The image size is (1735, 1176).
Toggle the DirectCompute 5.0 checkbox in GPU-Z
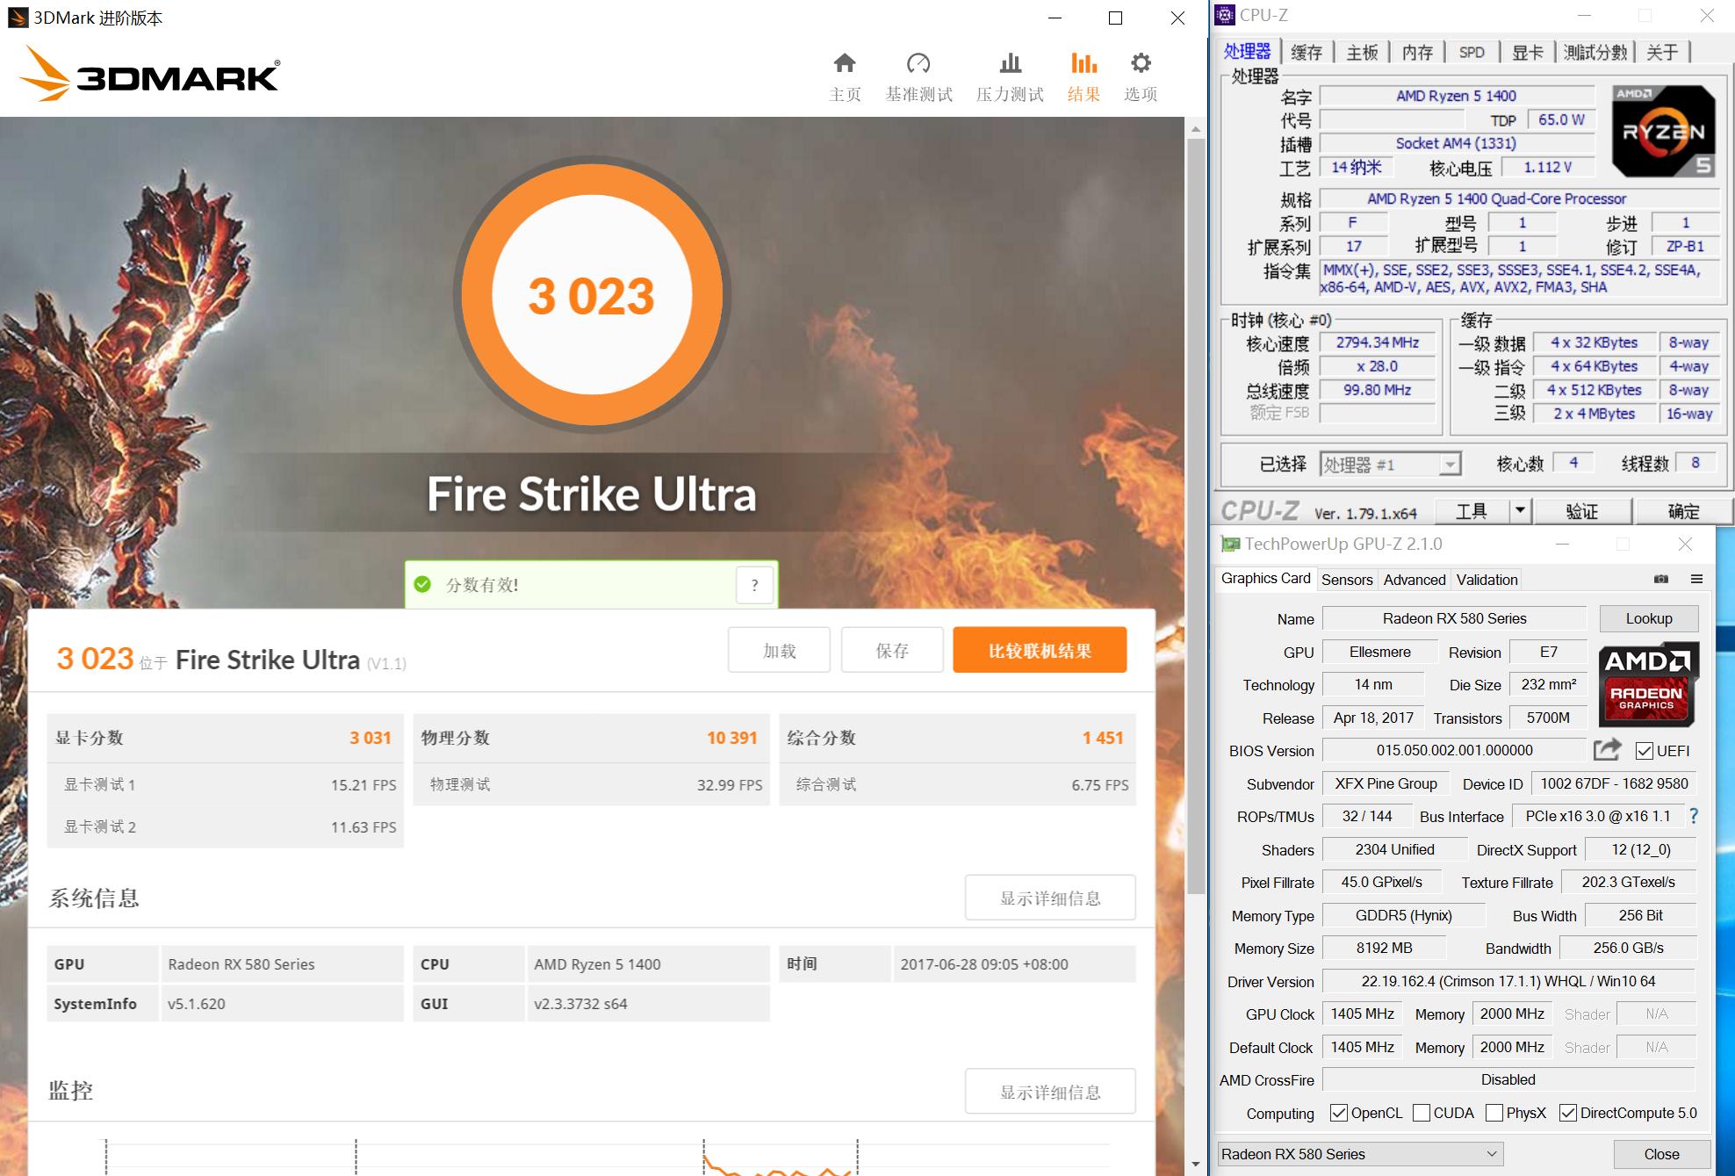tap(1568, 1113)
